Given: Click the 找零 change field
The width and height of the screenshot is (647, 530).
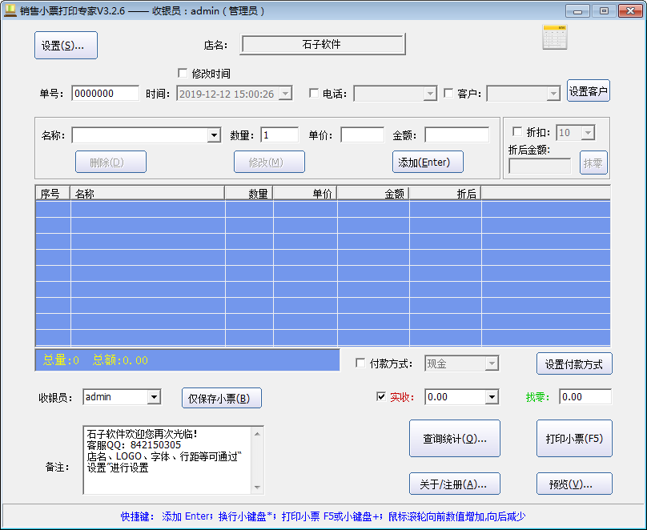Looking at the screenshot, I should [x=585, y=397].
